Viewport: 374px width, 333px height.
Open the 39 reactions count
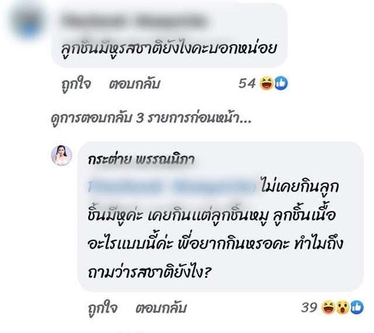click(309, 307)
